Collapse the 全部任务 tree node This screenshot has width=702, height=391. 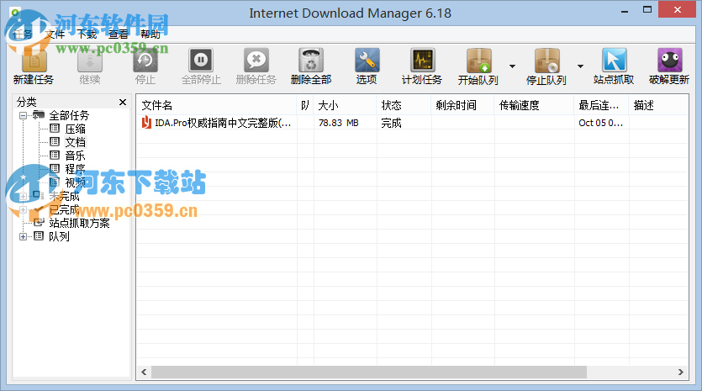(23, 115)
